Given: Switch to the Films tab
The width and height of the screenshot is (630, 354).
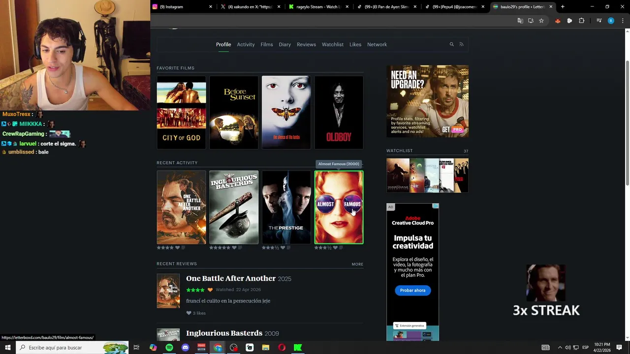Looking at the screenshot, I should click(x=267, y=44).
